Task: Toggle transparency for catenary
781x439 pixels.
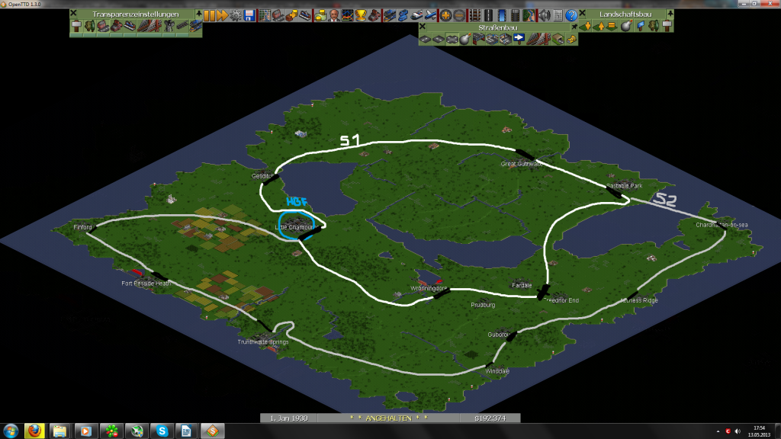Action: pyautogui.click(x=182, y=25)
